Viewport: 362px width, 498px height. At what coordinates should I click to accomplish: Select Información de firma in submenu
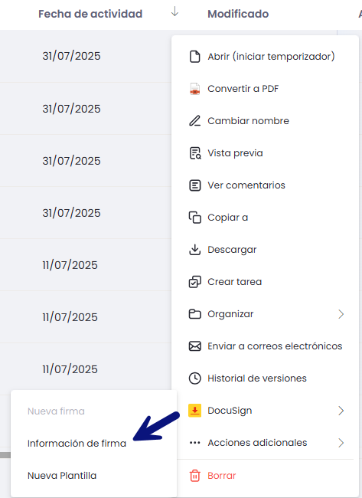77,444
